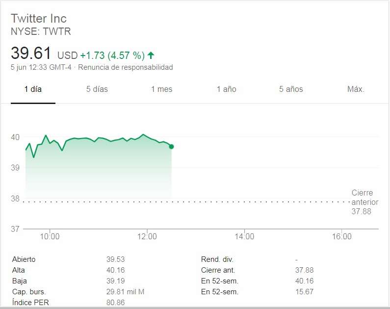Click the Twitter Inc title
The image size is (390, 309).
coord(39,19)
